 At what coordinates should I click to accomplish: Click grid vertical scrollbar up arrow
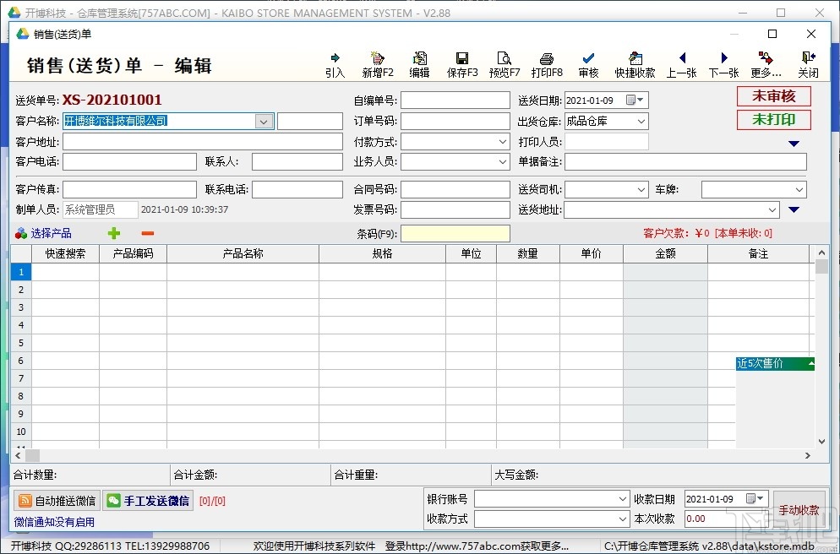pos(821,253)
